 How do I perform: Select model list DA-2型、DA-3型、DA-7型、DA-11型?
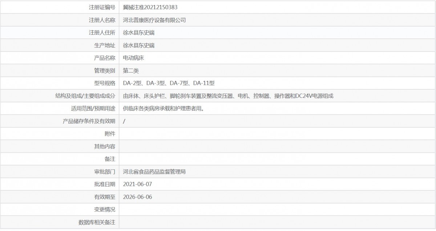click(169, 83)
